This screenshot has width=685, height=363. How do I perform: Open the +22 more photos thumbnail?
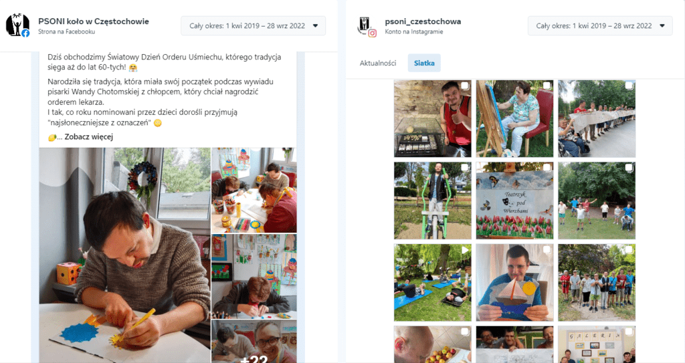(x=254, y=341)
